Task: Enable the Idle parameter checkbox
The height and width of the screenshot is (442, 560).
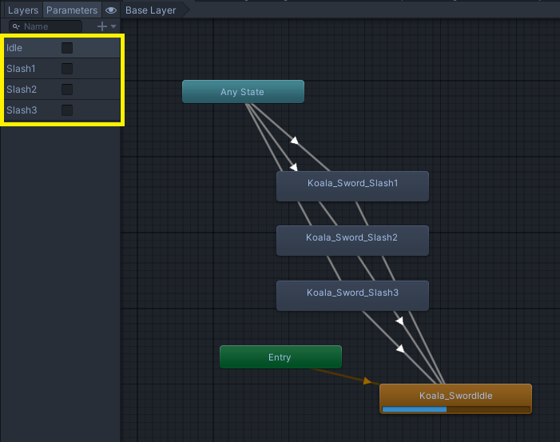Action: (x=67, y=48)
